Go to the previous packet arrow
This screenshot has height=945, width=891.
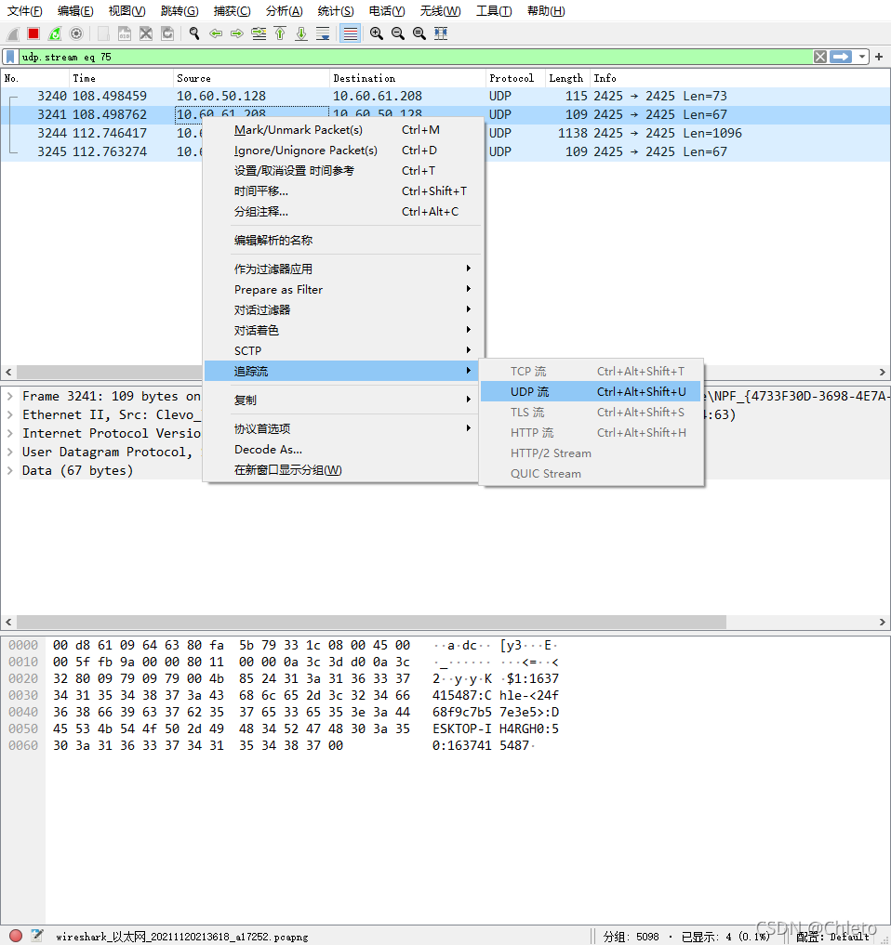point(216,33)
